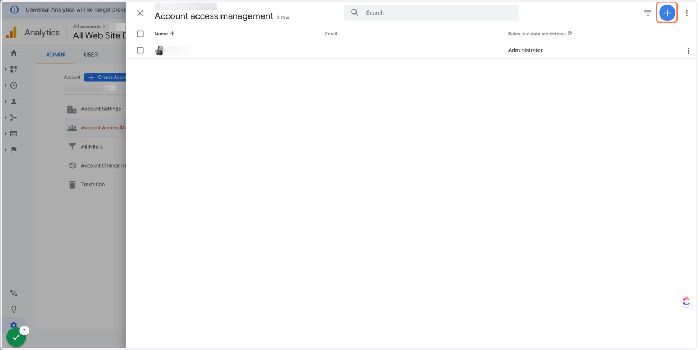Click the Administrator role cell

click(x=525, y=50)
